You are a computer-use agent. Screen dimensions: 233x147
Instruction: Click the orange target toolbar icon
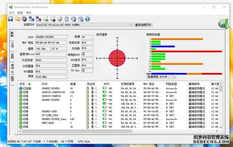pyautogui.click(x=24, y=19)
